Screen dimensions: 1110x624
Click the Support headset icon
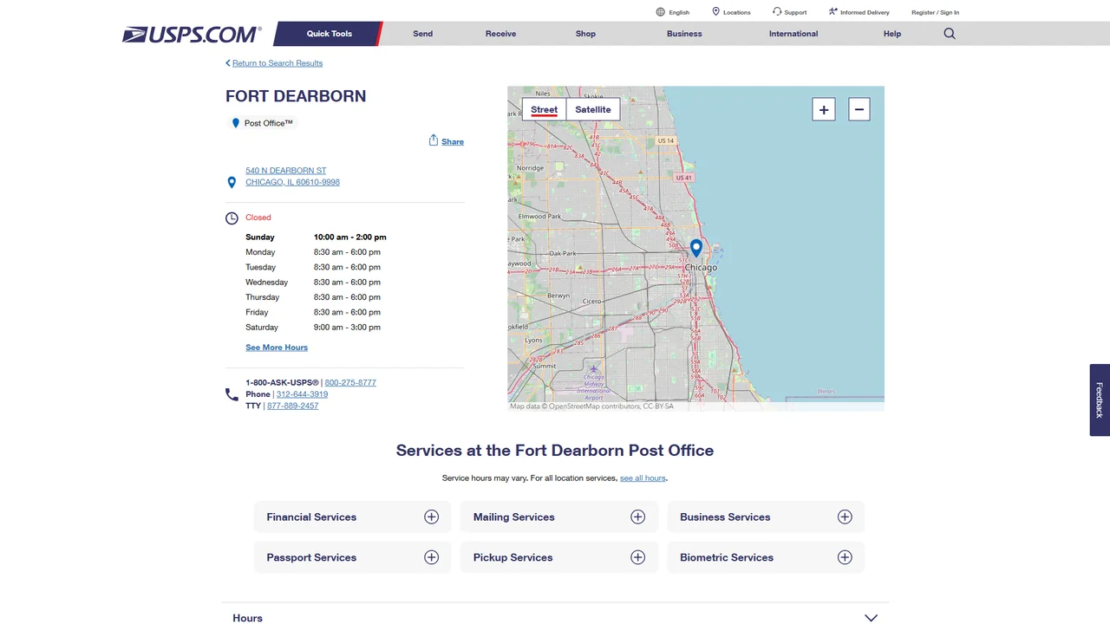coord(777,12)
